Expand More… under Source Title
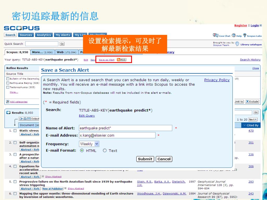The height and width of the screenshot is (200, 267). point(14,92)
